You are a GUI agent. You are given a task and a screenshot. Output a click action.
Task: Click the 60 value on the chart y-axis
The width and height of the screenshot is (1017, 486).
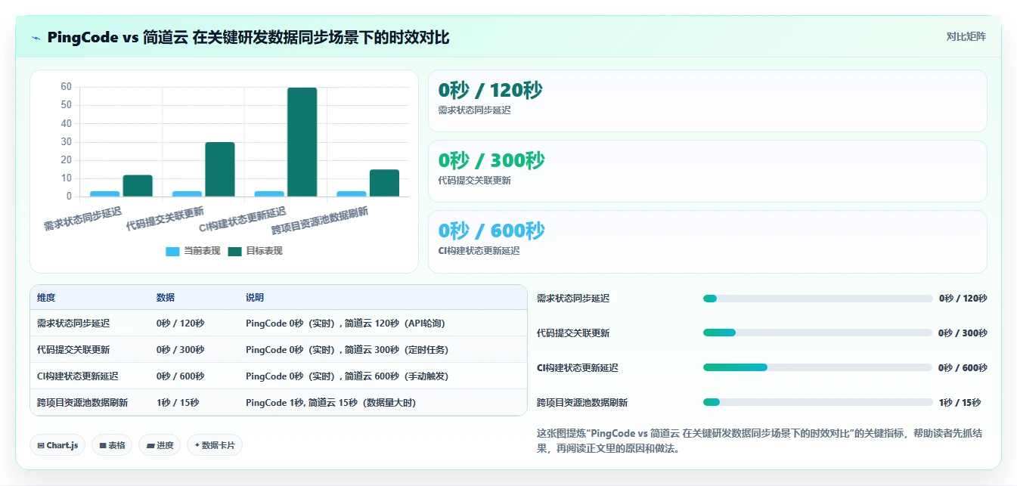(66, 87)
